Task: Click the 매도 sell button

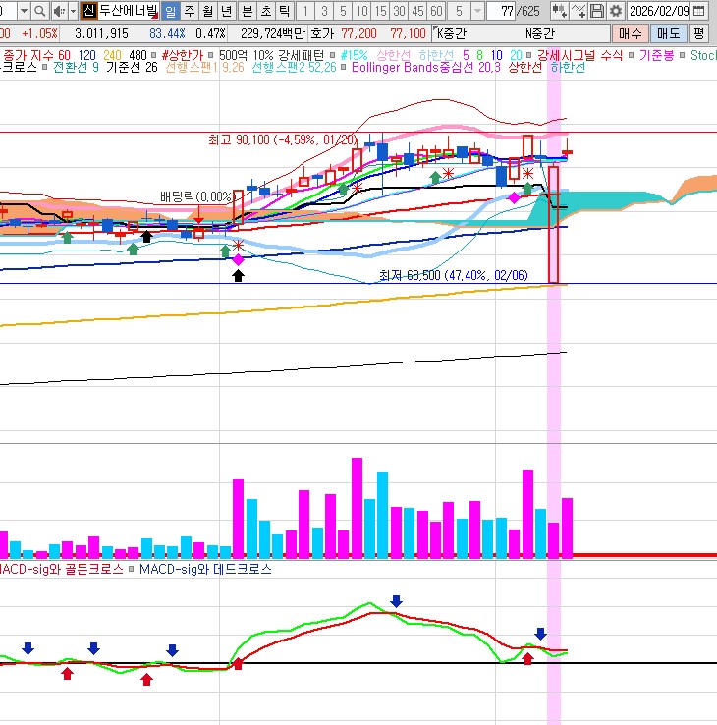Action: 668,33
